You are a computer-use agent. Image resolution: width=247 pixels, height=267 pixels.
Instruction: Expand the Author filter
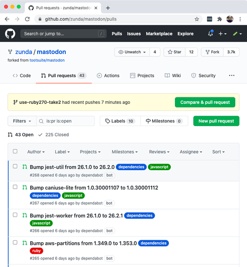(36, 152)
